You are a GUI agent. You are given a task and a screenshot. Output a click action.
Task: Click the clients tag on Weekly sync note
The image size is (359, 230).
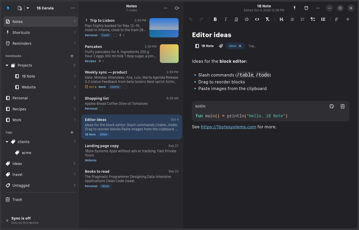114,87
